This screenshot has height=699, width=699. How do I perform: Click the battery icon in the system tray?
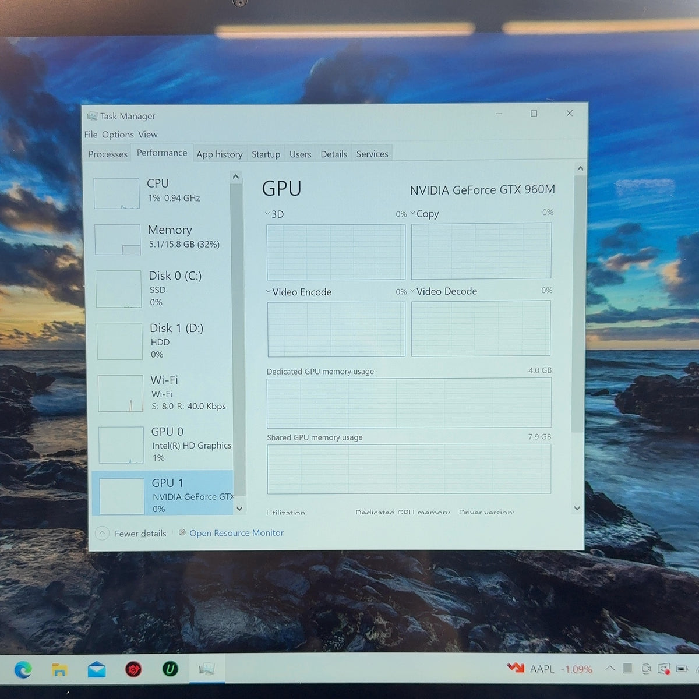pos(682,669)
